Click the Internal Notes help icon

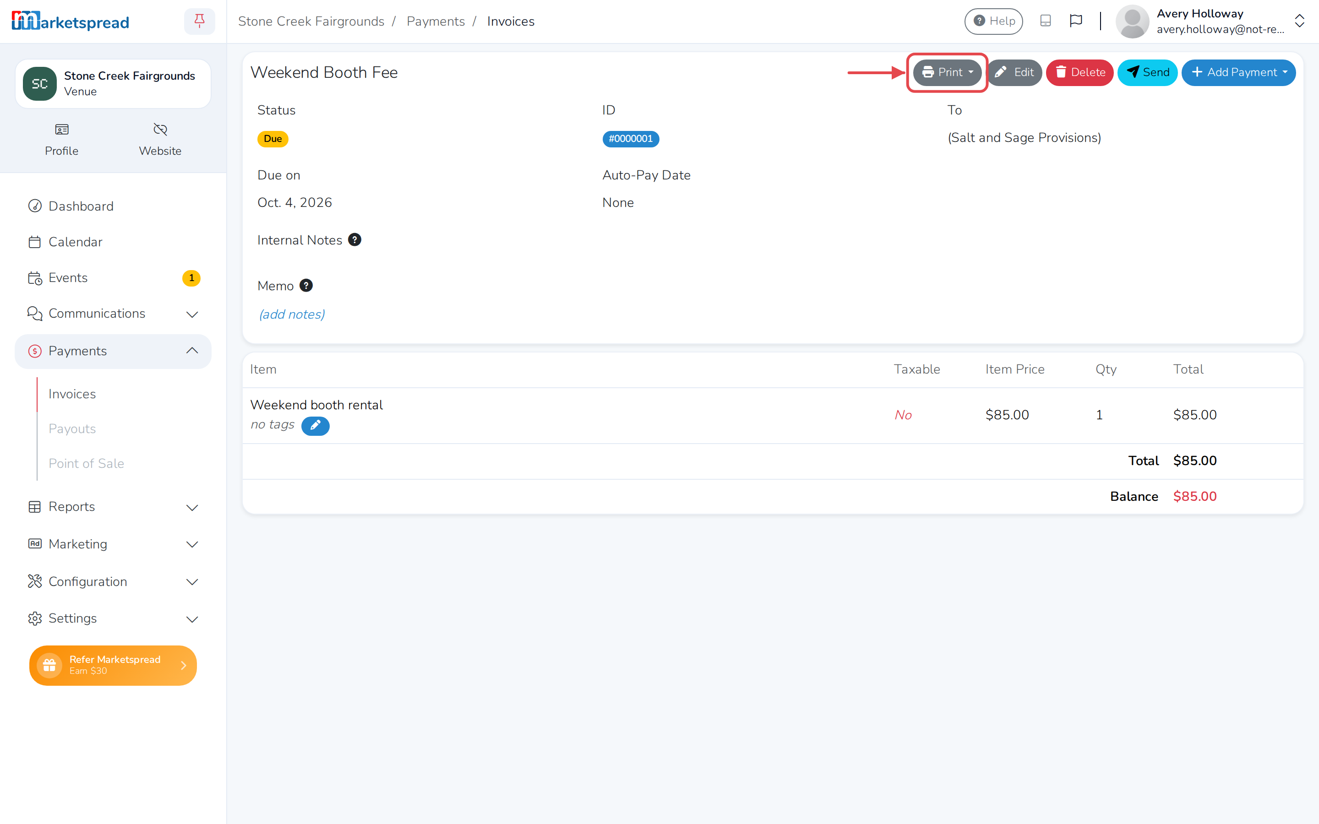coord(355,240)
